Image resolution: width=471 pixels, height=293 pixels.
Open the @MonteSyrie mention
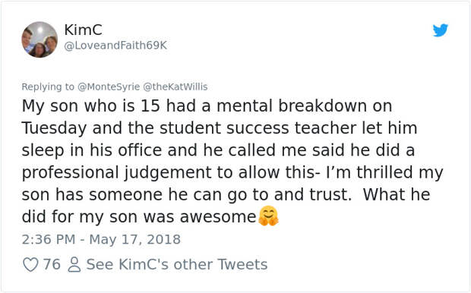[109, 87]
